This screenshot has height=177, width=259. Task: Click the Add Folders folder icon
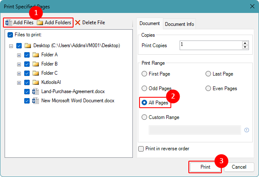40,23
